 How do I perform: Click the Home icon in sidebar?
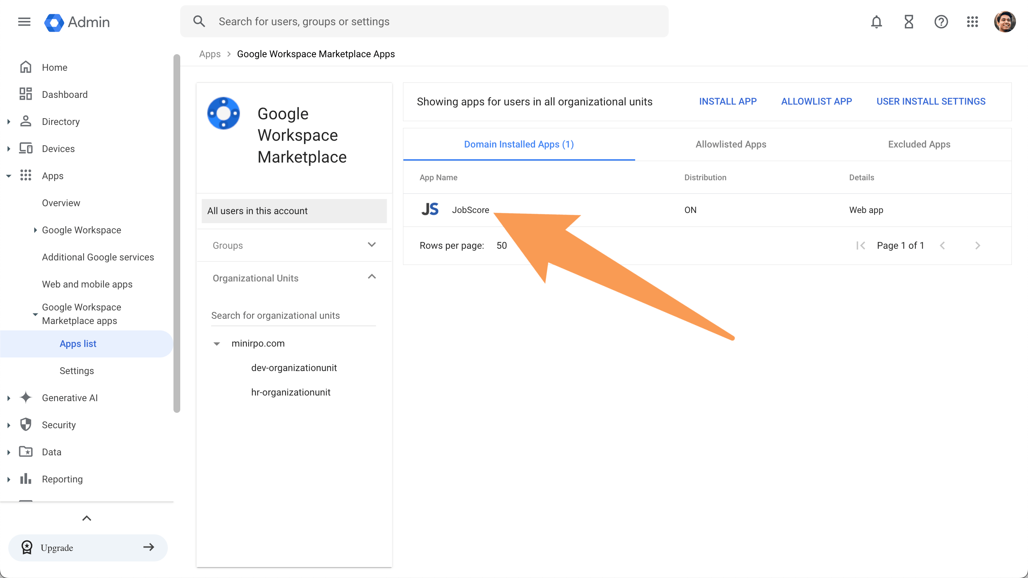[26, 67]
